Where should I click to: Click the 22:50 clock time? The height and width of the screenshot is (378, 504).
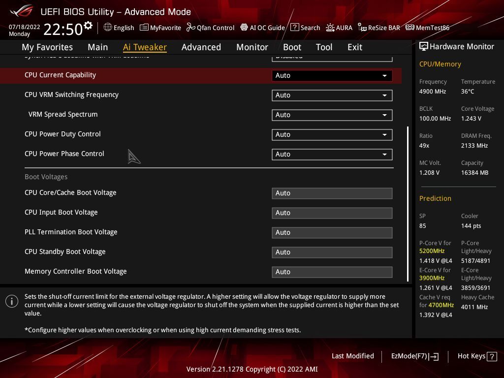[63, 30]
